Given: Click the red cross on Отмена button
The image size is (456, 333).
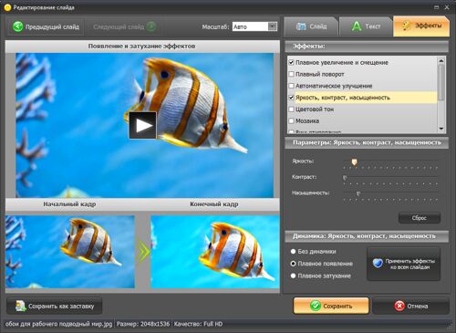Looking at the screenshot, I should (x=399, y=306).
